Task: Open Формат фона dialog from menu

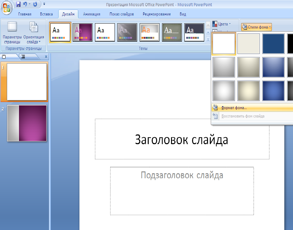Action: pos(252,108)
